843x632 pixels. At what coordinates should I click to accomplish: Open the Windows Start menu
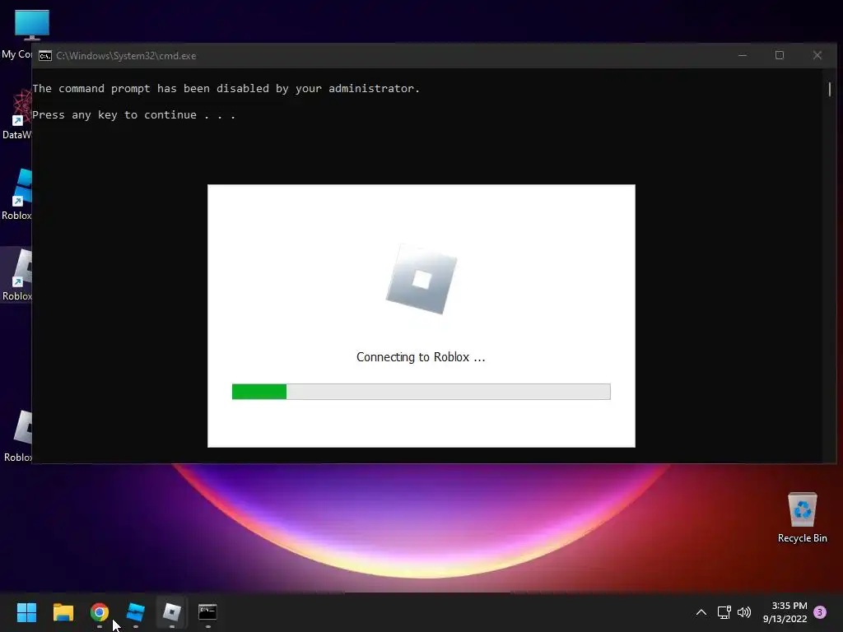point(26,612)
